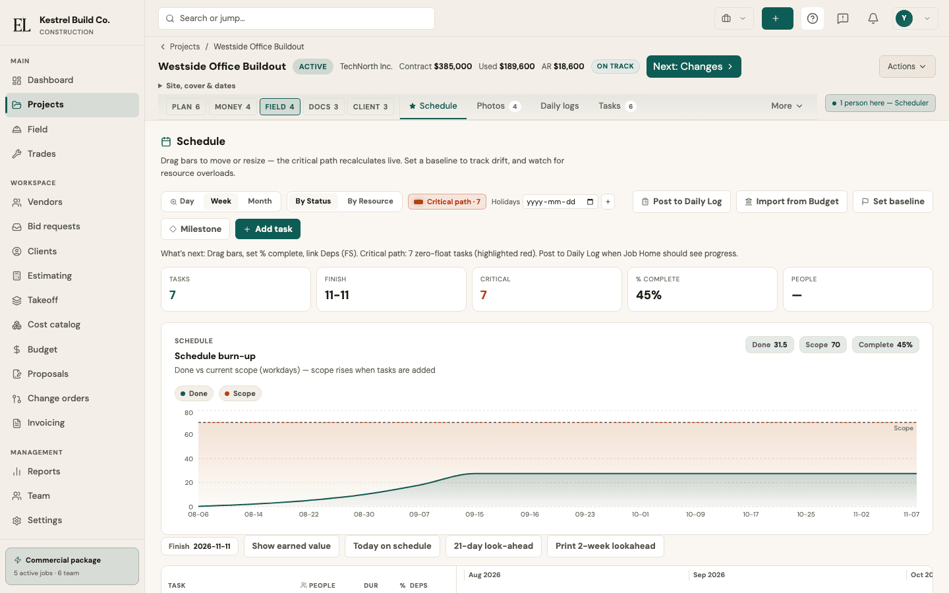Image resolution: width=949 pixels, height=593 pixels.
Task: Click the Holidays date input field
Action: click(x=560, y=202)
